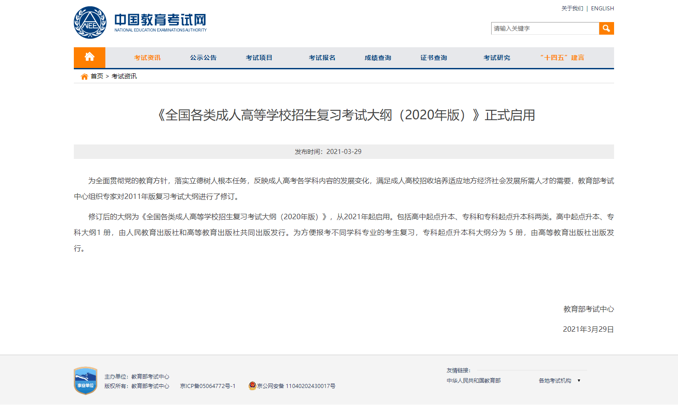Click the orange home icon in navigation bar
The width and height of the screenshot is (678, 406).
pos(89,57)
